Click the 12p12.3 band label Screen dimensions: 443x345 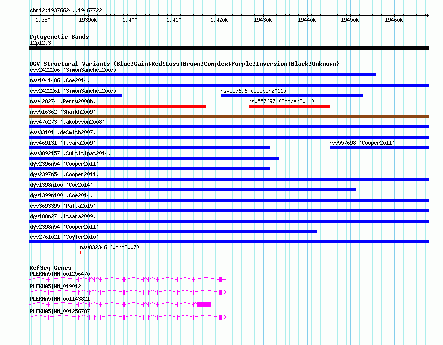[40, 43]
